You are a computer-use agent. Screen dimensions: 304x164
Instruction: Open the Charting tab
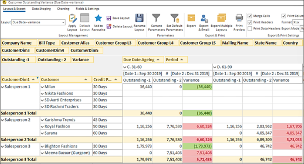coord(63,9)
